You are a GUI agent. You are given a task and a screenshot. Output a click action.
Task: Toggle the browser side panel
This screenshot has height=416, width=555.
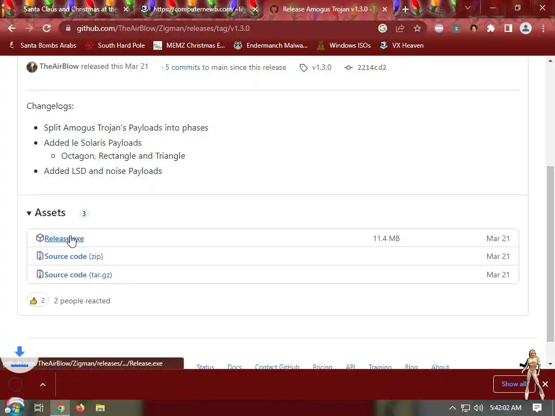coord(508,28)
